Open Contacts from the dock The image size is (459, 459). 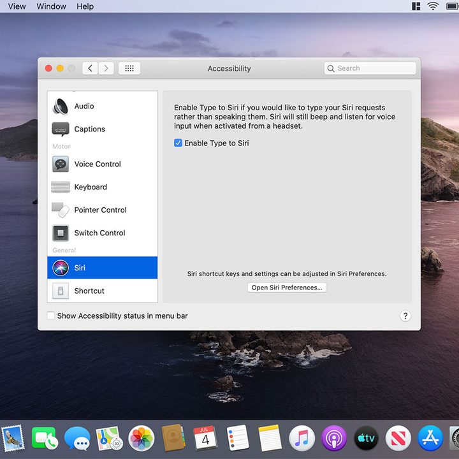pyautogui.click(x=173, y=438)
